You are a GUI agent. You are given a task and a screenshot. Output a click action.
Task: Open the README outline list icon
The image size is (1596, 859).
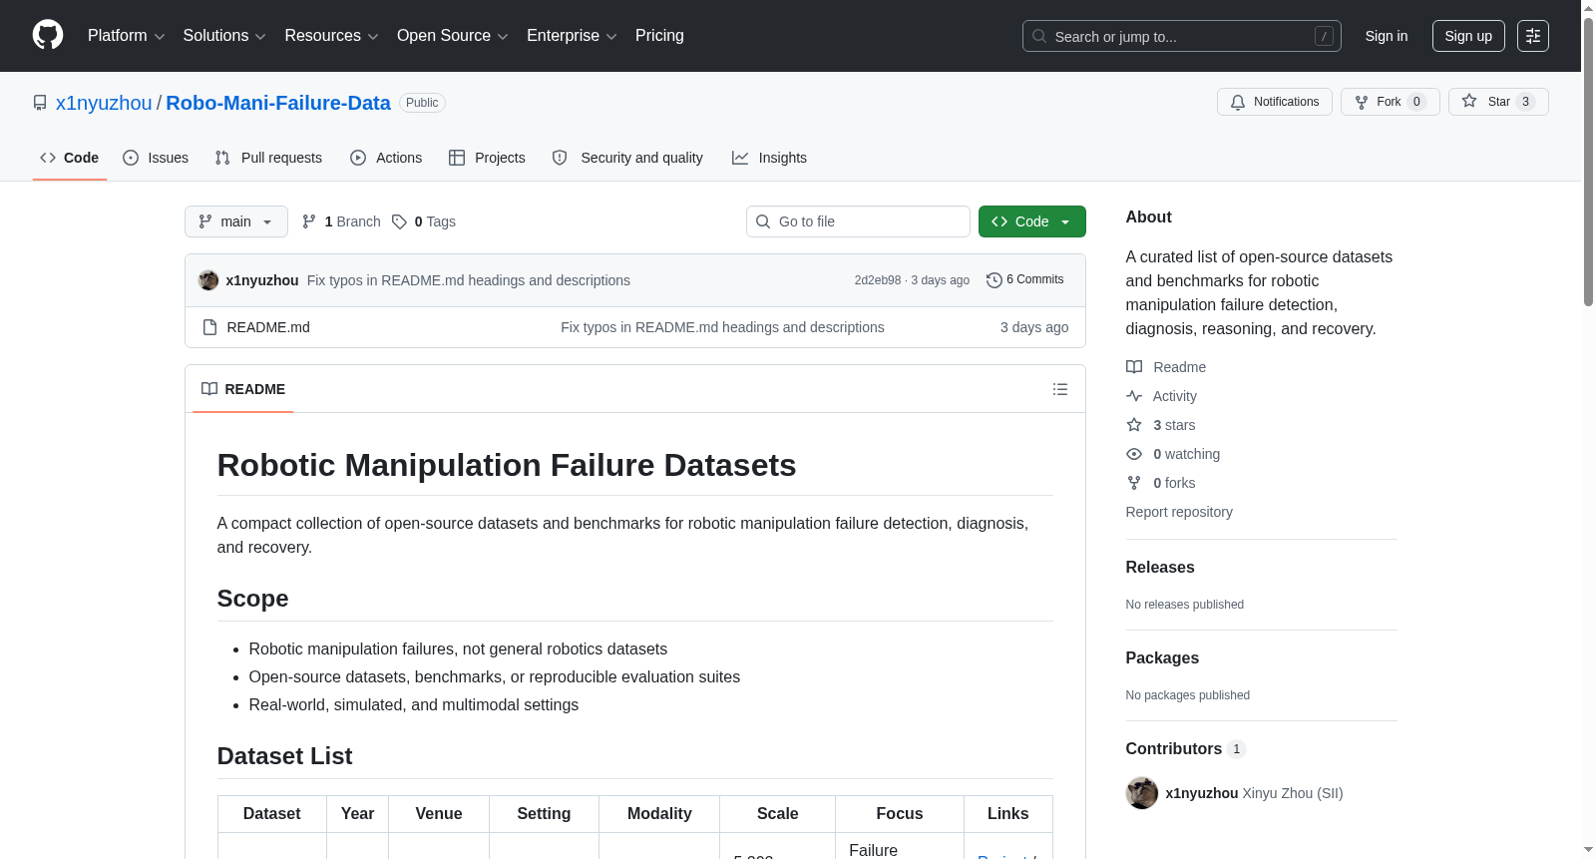(x=1060, y=389)
